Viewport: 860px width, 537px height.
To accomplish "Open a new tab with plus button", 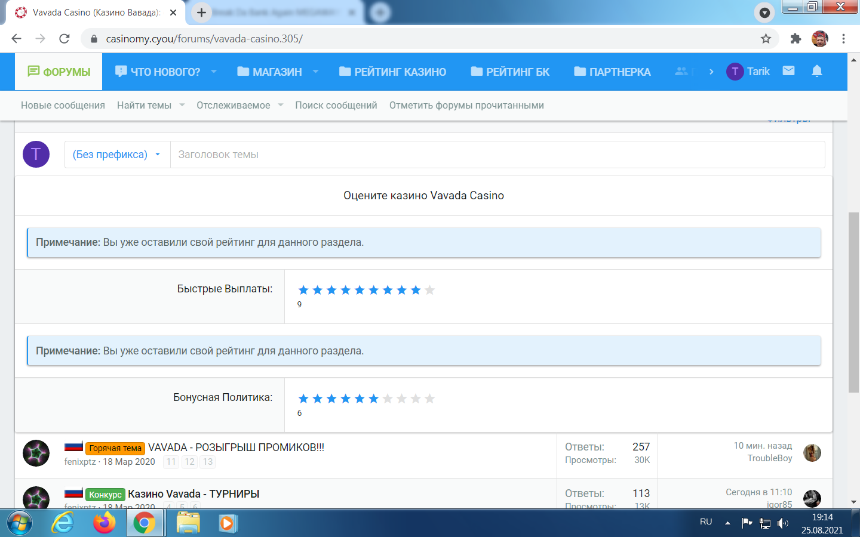I will coord(201,13).
